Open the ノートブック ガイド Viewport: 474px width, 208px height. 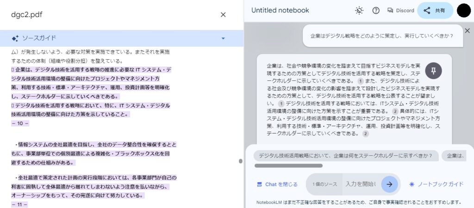[436, 184]
